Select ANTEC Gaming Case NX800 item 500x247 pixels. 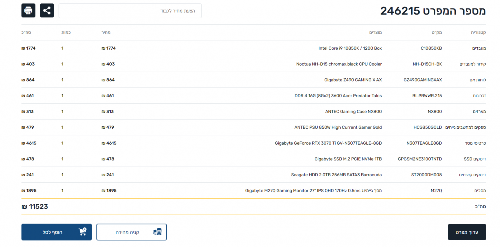pyautogui.click(x=353, y=112)
